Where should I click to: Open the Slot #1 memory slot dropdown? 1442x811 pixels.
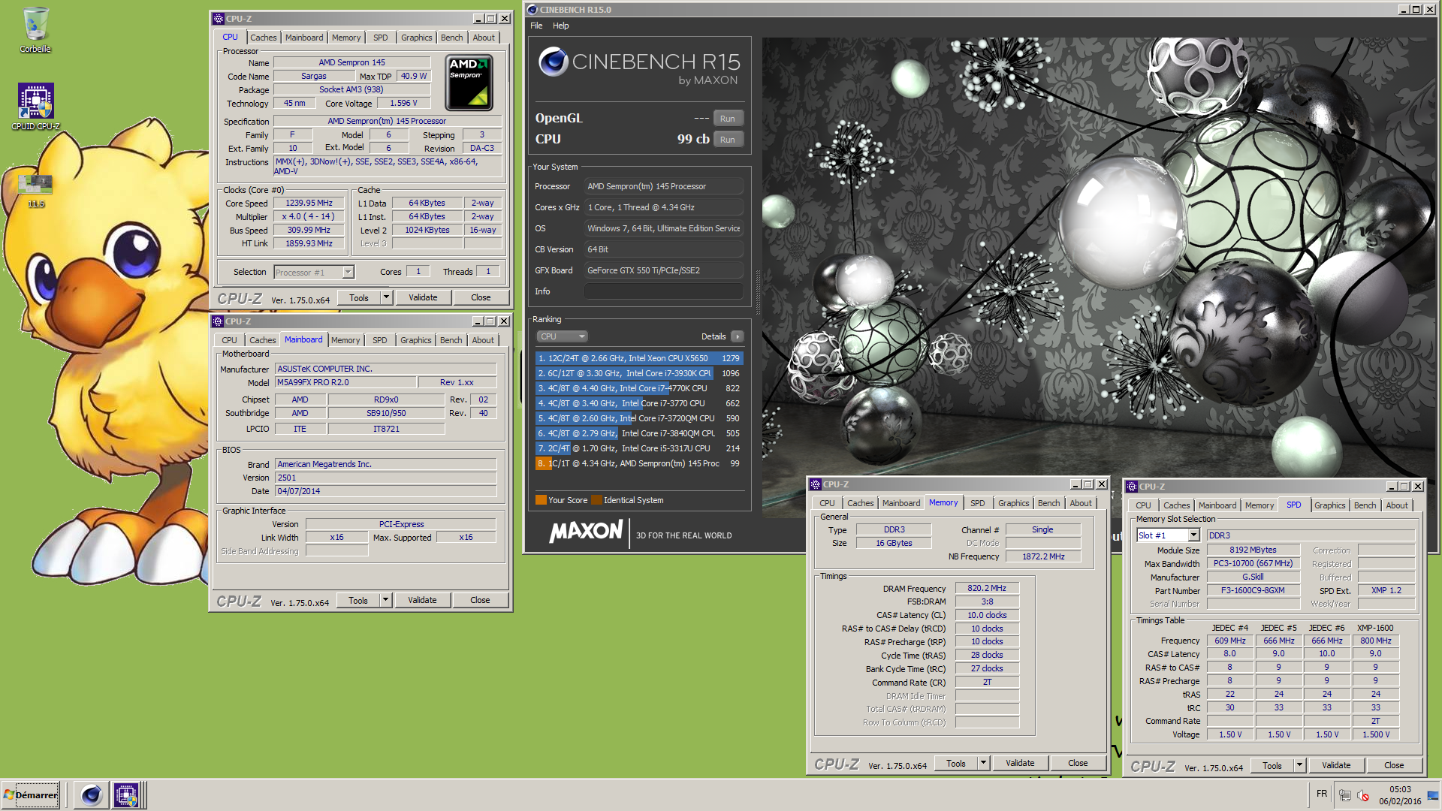point(1168,535)
